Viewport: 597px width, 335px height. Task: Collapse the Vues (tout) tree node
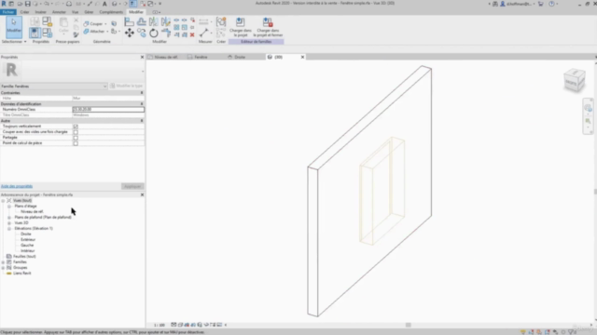click(x=3, y=201)
